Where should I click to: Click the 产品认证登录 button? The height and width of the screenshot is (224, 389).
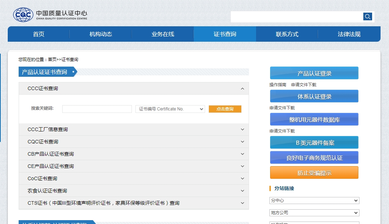(x=314, y=73)
